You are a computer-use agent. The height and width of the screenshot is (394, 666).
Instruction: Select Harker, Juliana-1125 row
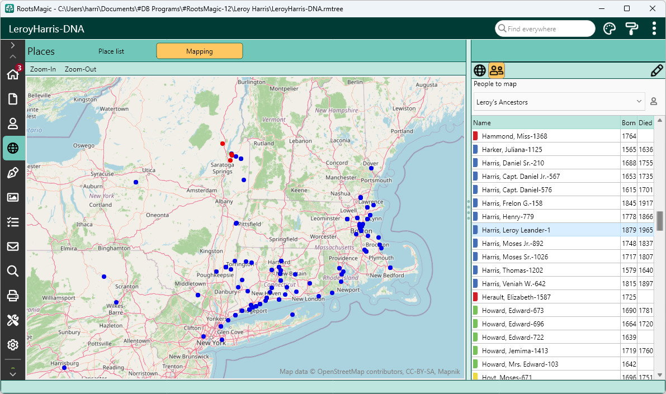tap(563, 149)
